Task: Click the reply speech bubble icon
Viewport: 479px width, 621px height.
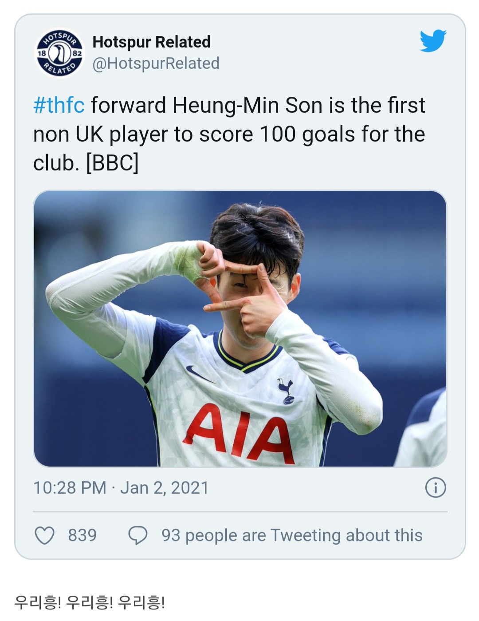Action: (x=137, y=535)
